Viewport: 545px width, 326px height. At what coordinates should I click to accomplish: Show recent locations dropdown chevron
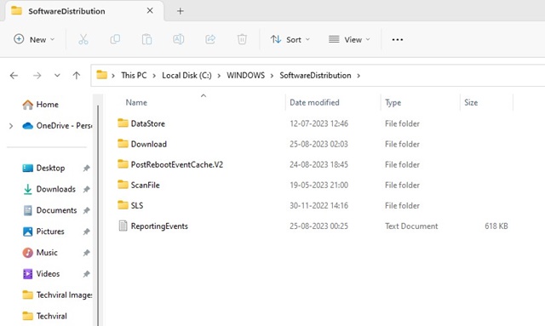click(x=57, y=75)
